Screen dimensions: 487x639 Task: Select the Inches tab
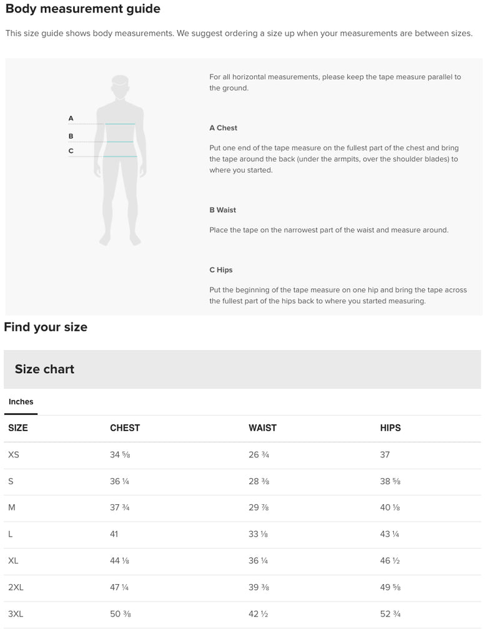21,402
